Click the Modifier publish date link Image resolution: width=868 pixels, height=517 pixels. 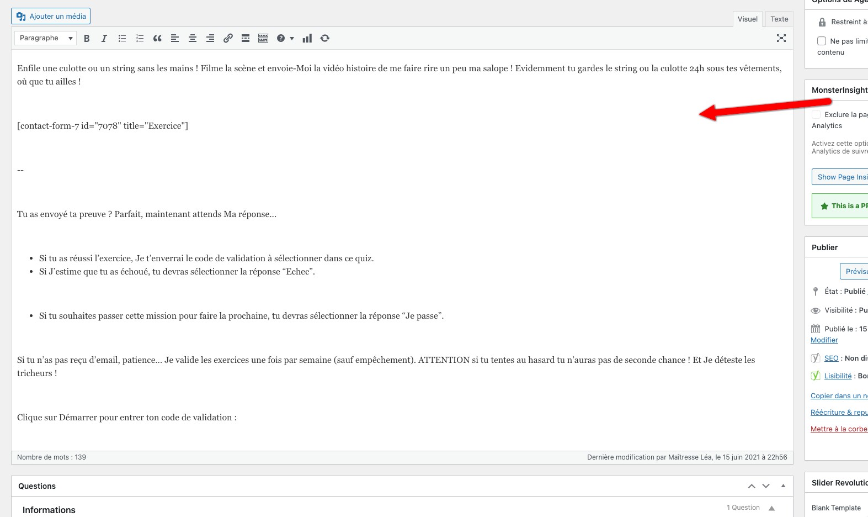tap(824, 340)
